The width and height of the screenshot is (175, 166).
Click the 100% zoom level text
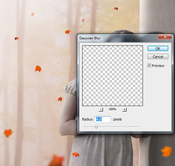[x=112, y=109]
